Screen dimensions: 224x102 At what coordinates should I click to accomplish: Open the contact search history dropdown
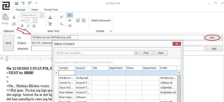pos(136,53)
